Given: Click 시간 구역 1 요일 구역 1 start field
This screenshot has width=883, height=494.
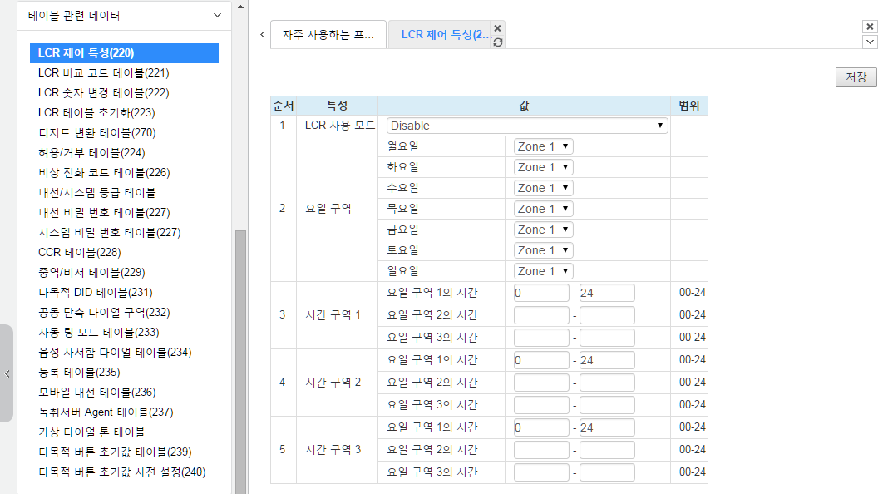Looking at the screenshot, I should click(541, 293).
